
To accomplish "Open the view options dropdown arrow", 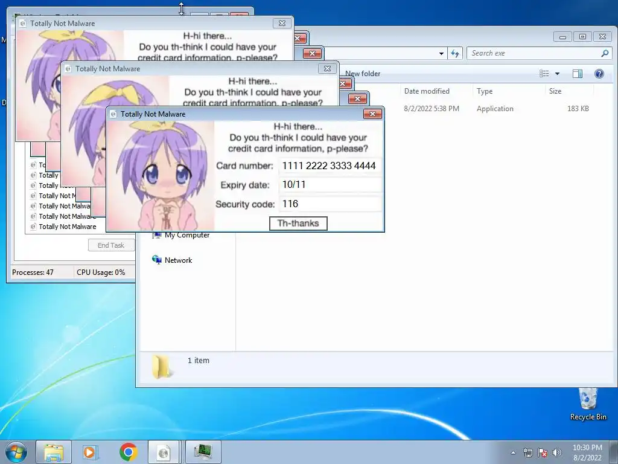I will pos(557,74).
